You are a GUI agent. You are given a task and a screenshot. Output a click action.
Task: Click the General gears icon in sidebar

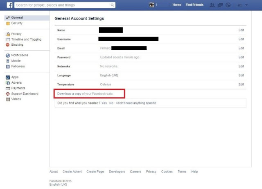(x=8, y=18)
